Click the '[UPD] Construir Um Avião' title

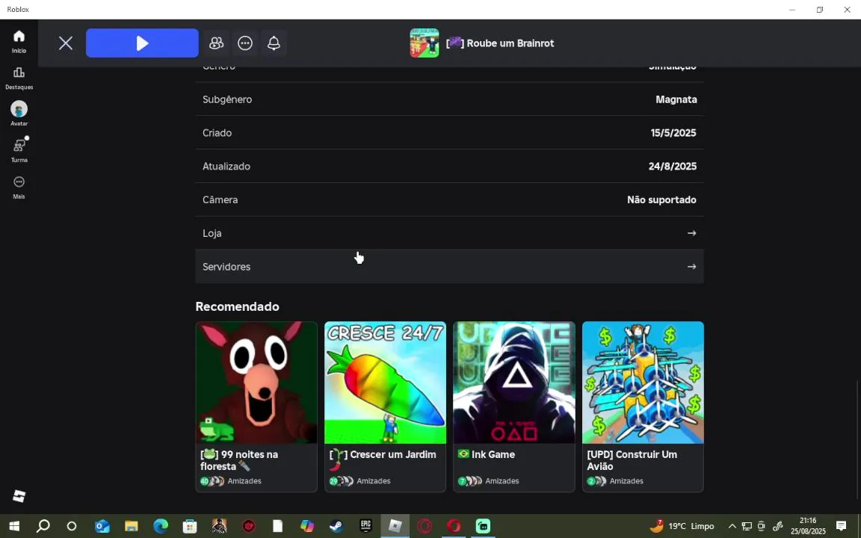click(x=632, y=460)
